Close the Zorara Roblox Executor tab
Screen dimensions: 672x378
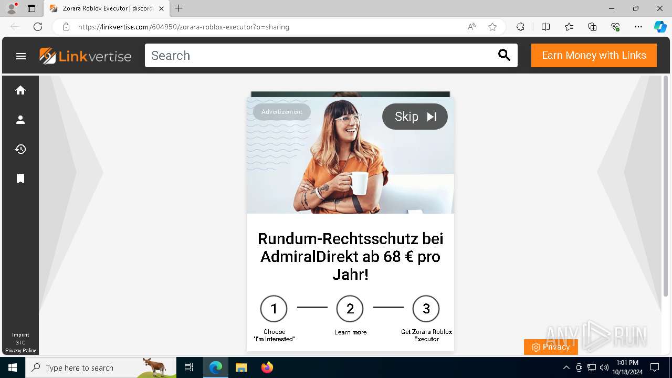[x=161, y=8]
